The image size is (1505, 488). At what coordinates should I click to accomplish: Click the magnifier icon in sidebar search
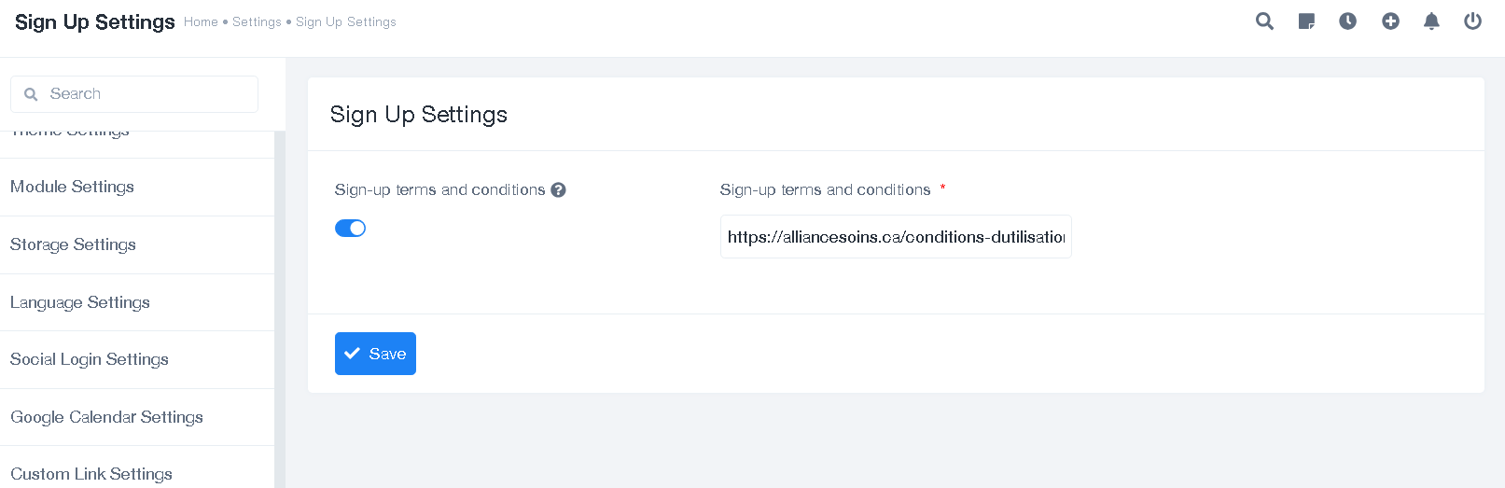pos(31,94)
